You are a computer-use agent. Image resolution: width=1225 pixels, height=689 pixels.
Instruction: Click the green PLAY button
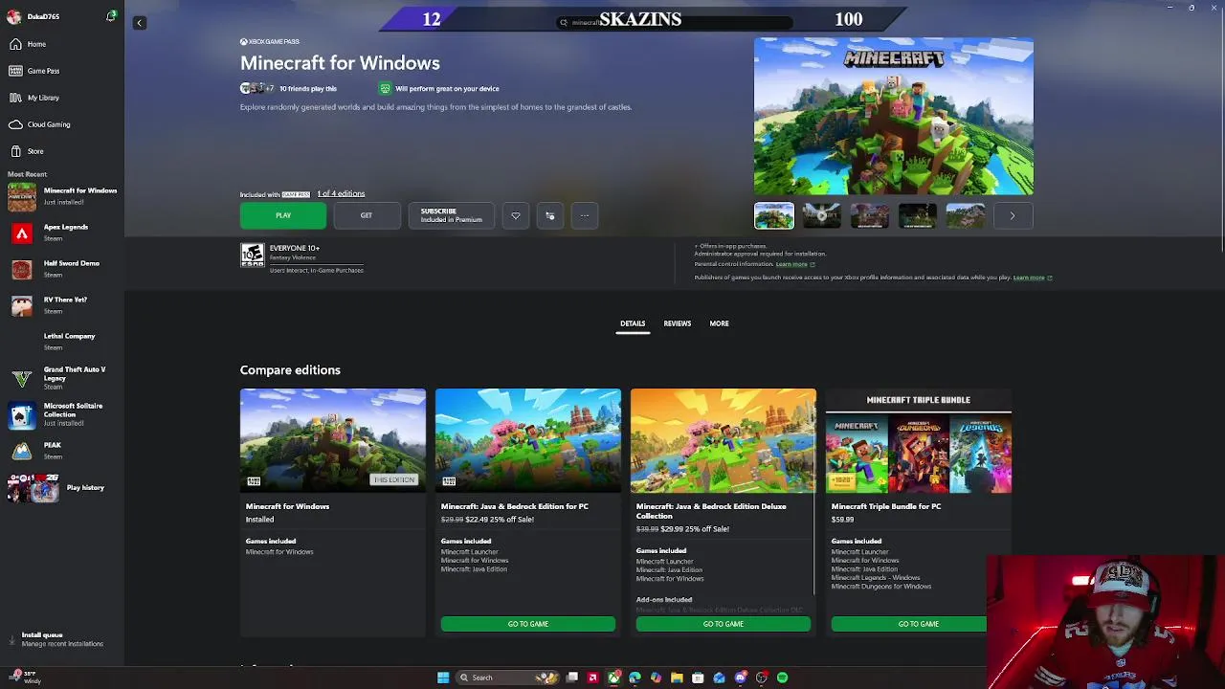point(283,216)
